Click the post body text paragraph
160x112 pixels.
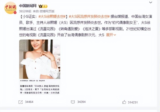pyautogui.click(x=86, y=26)
